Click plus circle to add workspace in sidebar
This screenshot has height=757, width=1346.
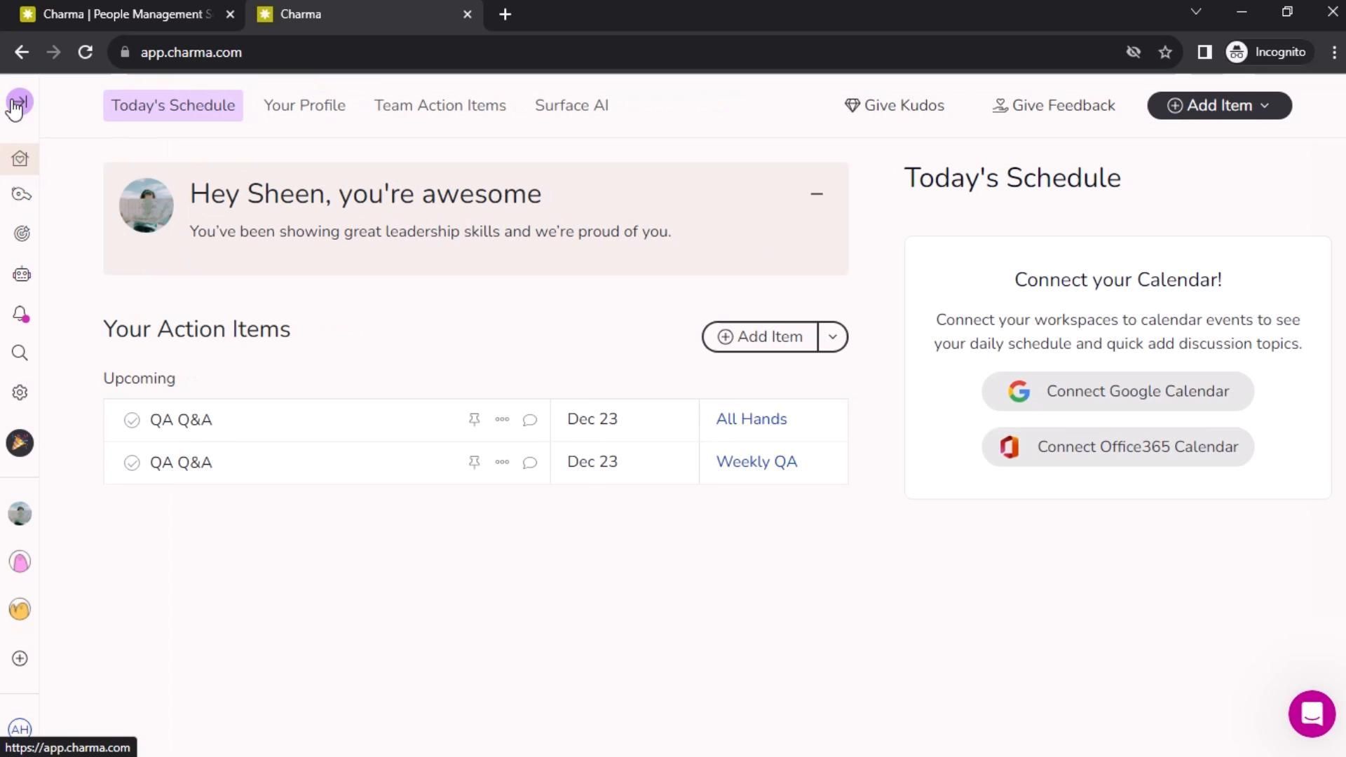tap(20, 658)
